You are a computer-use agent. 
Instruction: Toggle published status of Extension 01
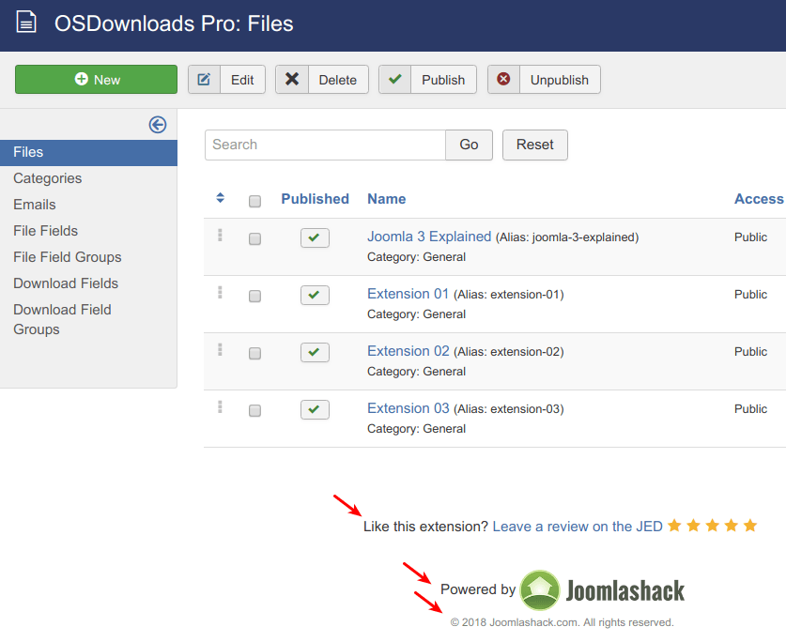[315, 295]
